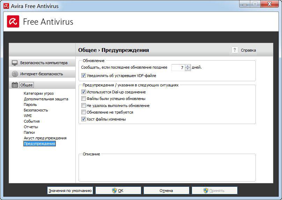This screenshot has height=200, width=282.
Task: Click the days number input field
Action: coord(178,68)
